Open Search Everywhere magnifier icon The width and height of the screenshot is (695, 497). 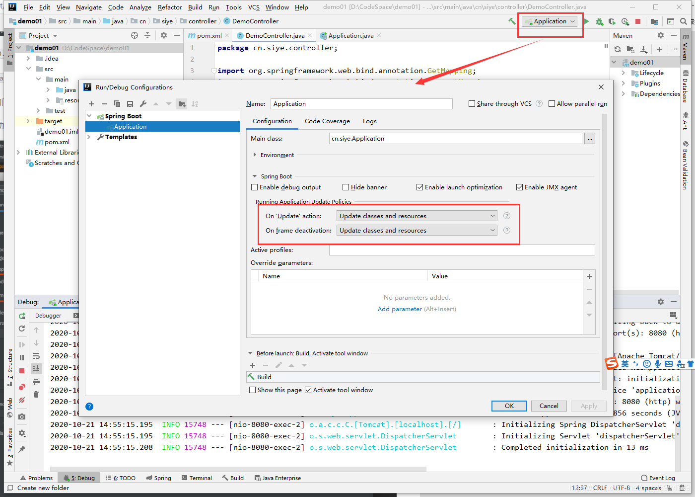(684, 21)
